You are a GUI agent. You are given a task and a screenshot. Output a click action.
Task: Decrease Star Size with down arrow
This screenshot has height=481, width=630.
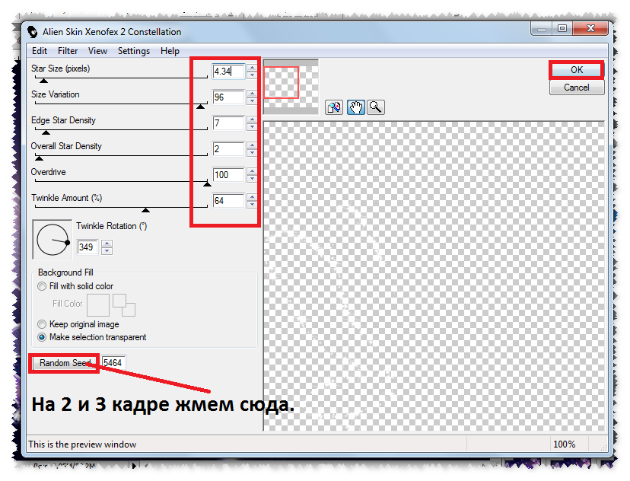tap(252, 75)
